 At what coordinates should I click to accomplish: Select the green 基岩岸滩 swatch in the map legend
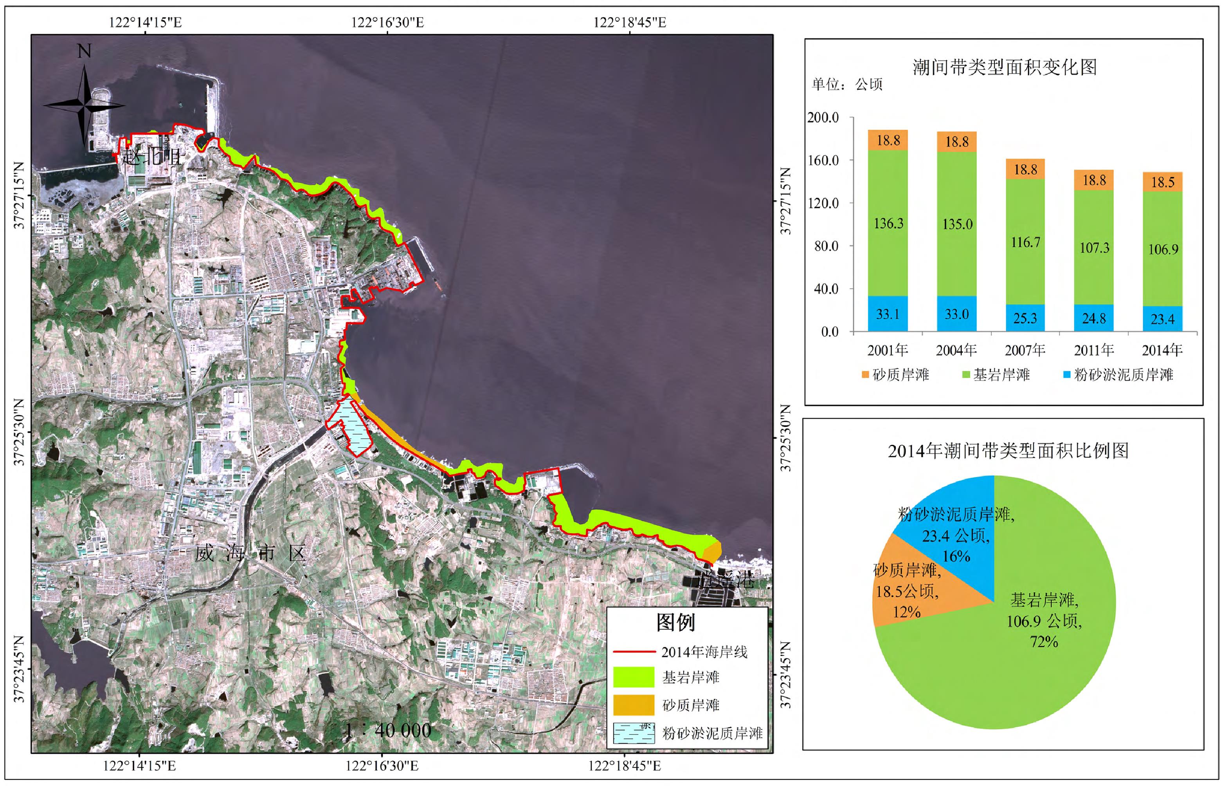point(634,677)
